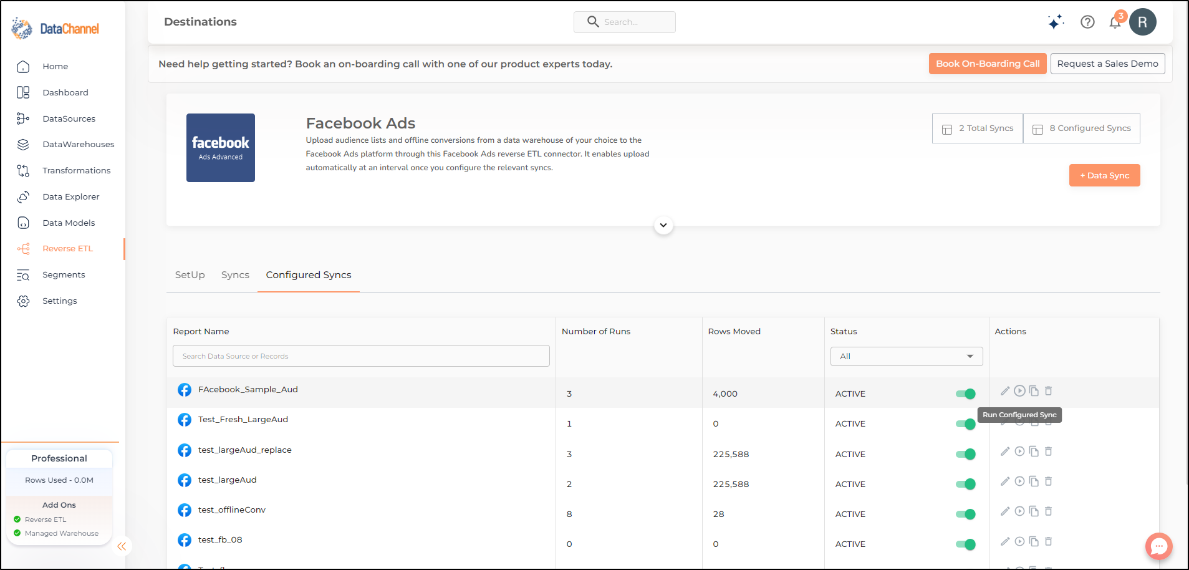Screen dimensions: 1189x570
Task: Add a new Data Sync
Action: click(x=1104, y=175)
